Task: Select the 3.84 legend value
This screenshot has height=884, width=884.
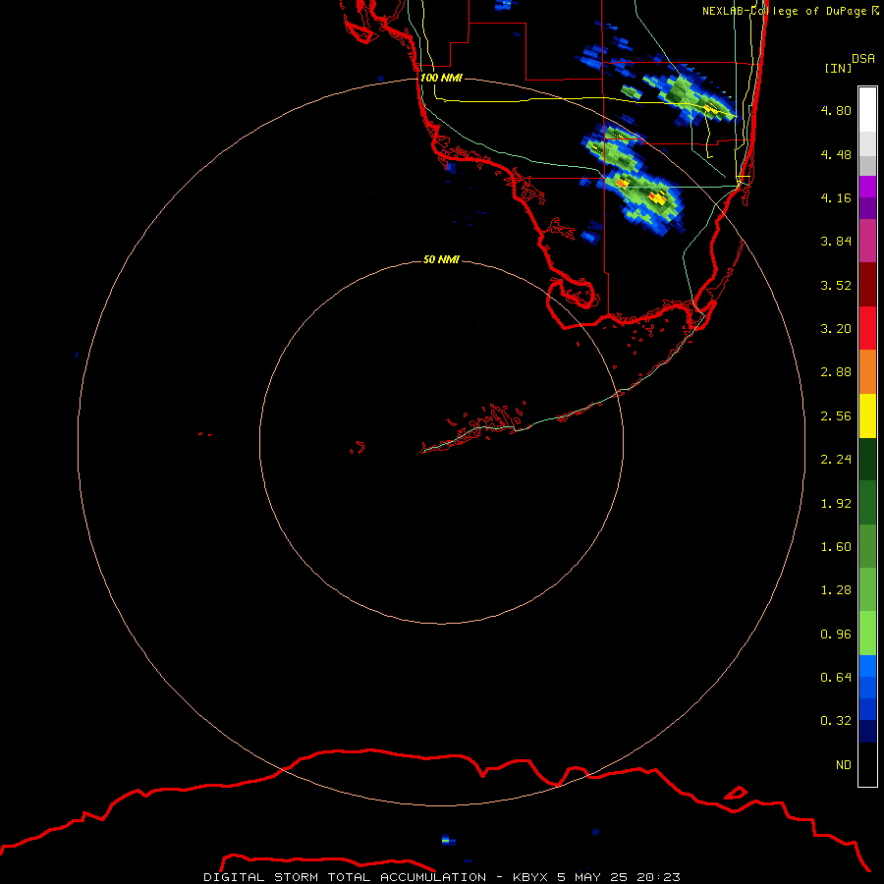Action: (836, 242)
